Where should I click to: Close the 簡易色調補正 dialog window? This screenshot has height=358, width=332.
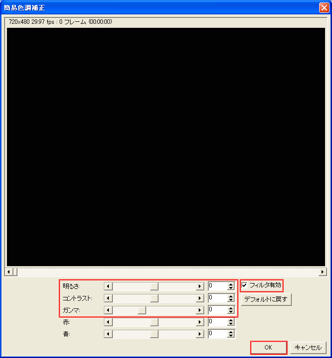coord(324,7)
